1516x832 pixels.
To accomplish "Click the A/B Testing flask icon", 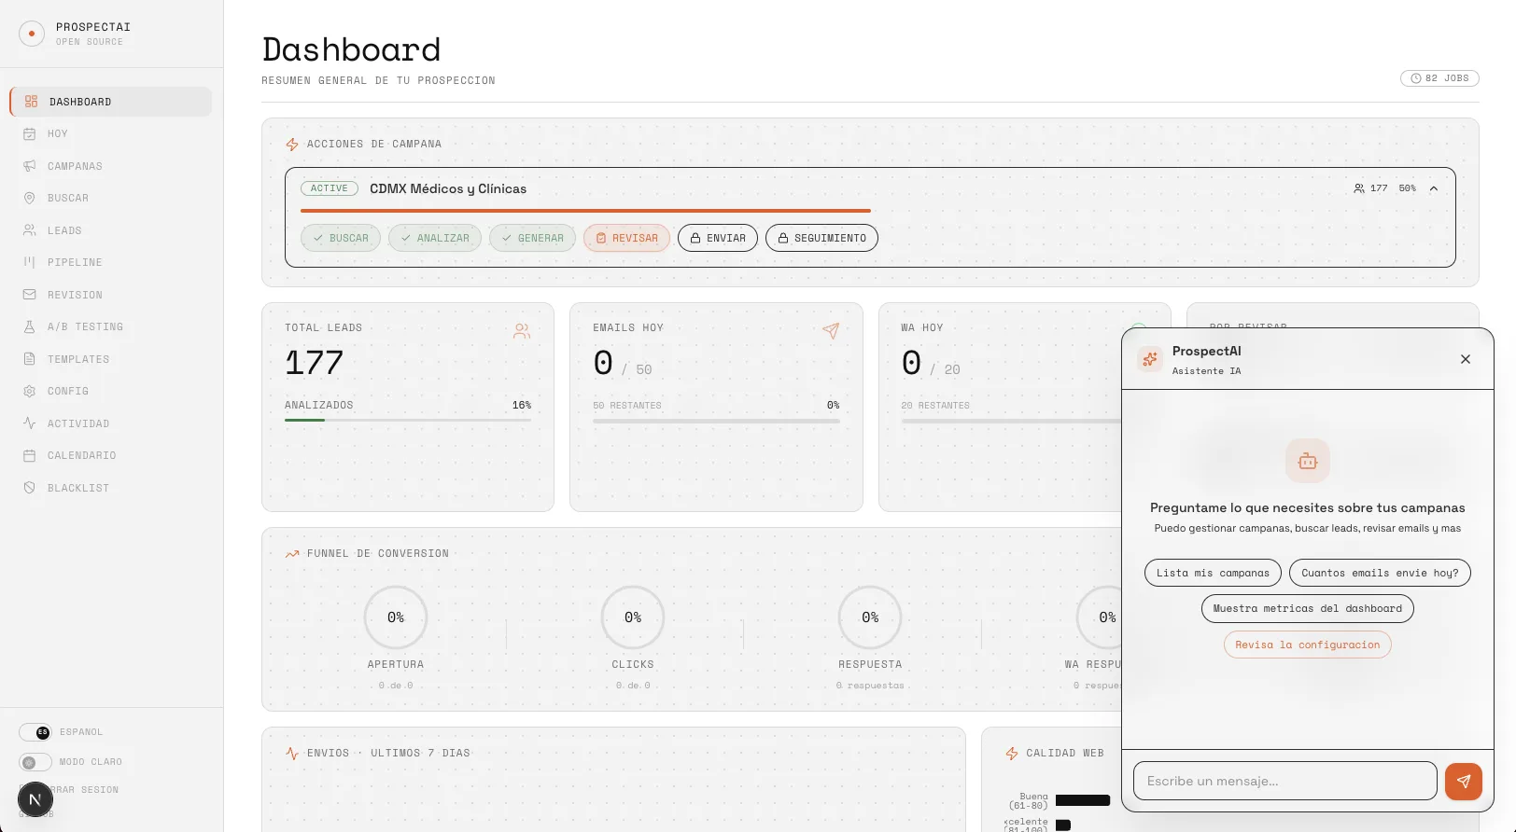I will coord(30,326).
